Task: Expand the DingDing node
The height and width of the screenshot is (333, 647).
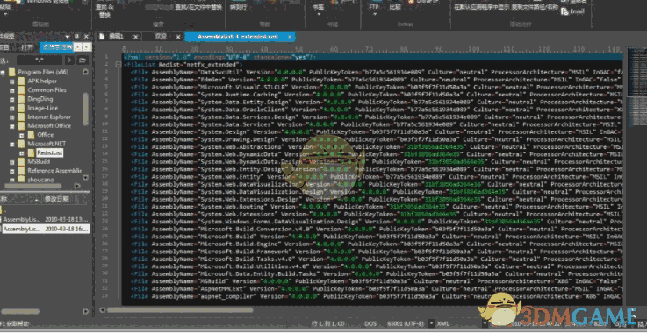Action: pos(12,99)
